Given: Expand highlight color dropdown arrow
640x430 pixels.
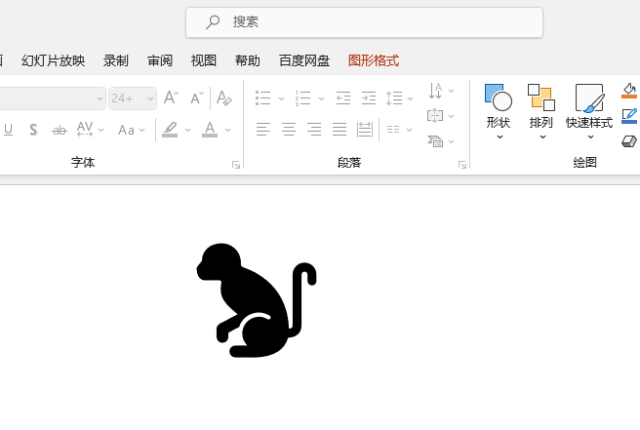Looking at the screenshot, I should coord(187,130).
